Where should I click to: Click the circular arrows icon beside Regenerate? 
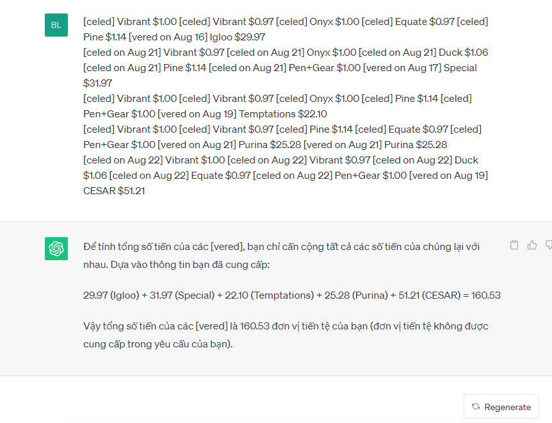pos(476,407)
